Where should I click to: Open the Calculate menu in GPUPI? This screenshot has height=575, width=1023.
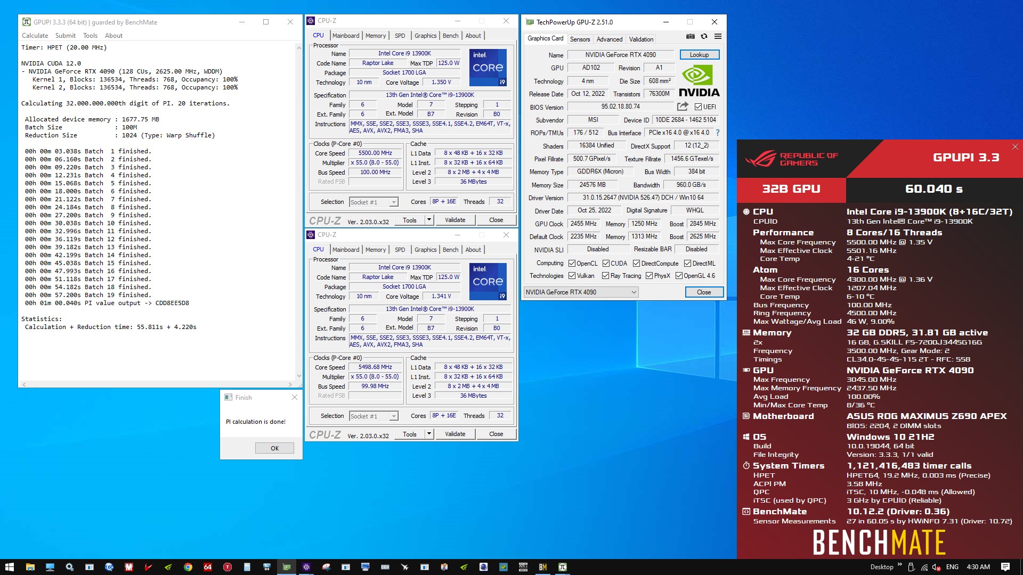pyautogui.click(x=35, y=36)
